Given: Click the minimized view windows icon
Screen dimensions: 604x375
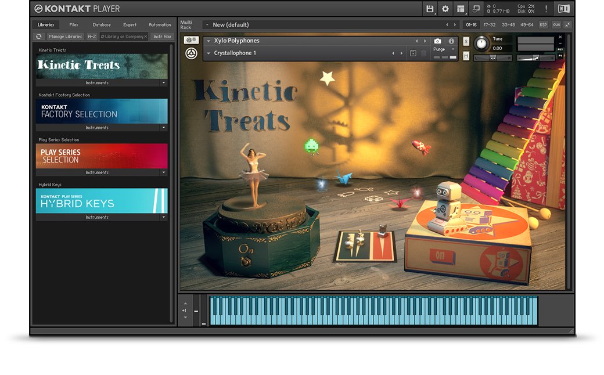Looking at the screenshot, I should coord(476,9).
